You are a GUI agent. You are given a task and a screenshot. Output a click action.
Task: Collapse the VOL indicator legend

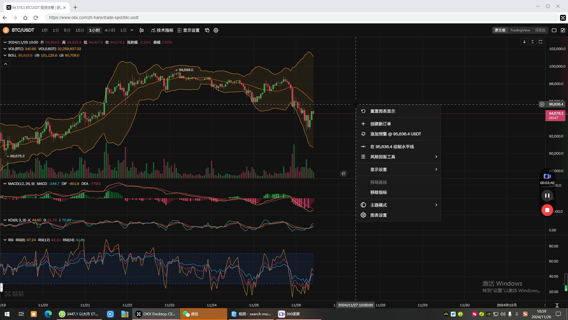point(5,49)
